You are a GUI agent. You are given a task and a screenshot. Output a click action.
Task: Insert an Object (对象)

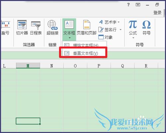pyautogui.click(x=105, y=37)
